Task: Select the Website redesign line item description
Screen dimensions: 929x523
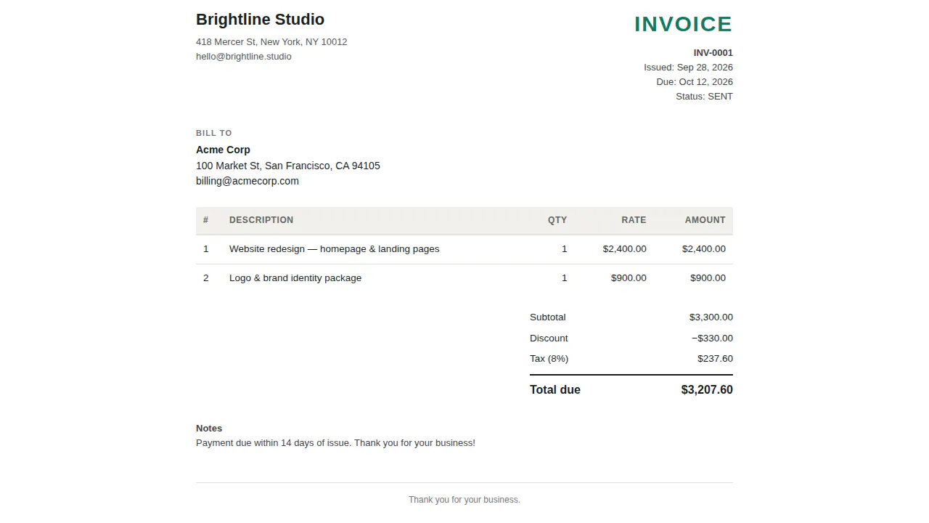Action: tap(335, 249)
